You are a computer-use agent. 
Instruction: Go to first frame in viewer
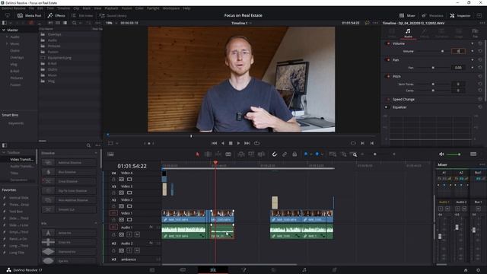pos(215,143)
